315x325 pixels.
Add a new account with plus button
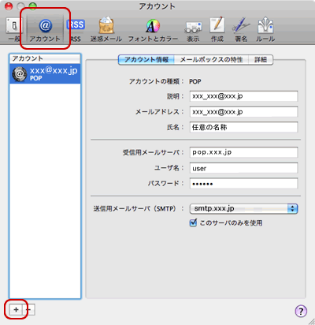(x=16, y=310)
